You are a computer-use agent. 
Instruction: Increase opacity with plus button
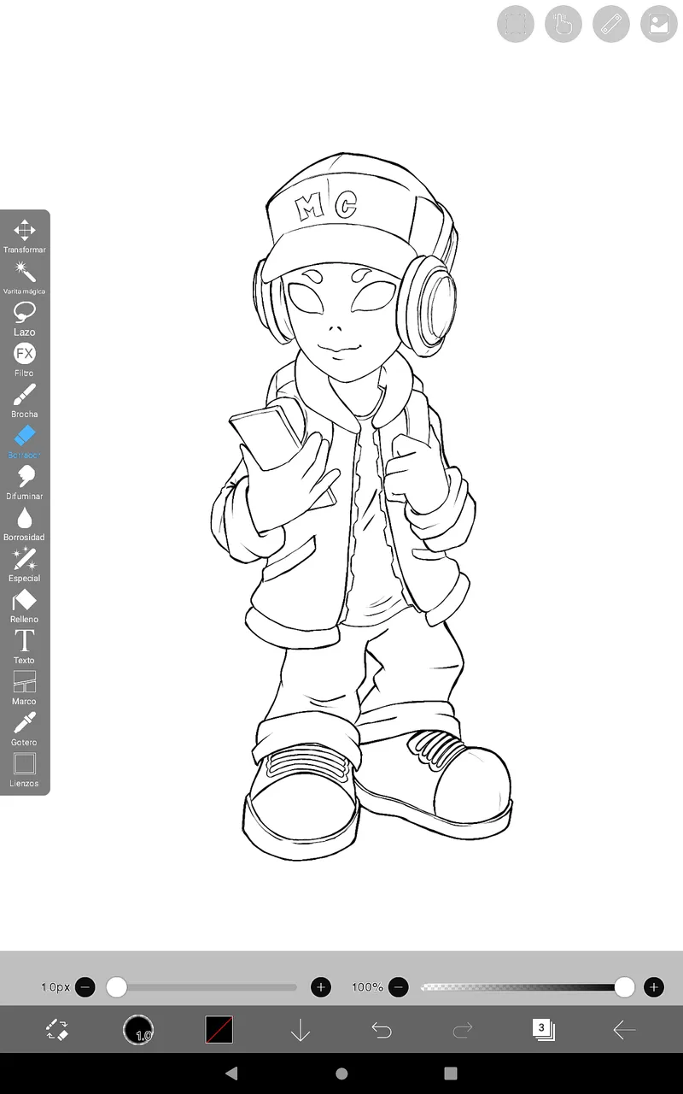click(x=654, y=987)
